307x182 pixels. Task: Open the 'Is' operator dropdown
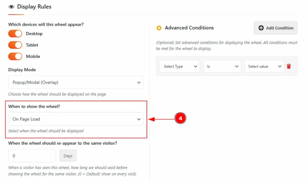(222, 66)
